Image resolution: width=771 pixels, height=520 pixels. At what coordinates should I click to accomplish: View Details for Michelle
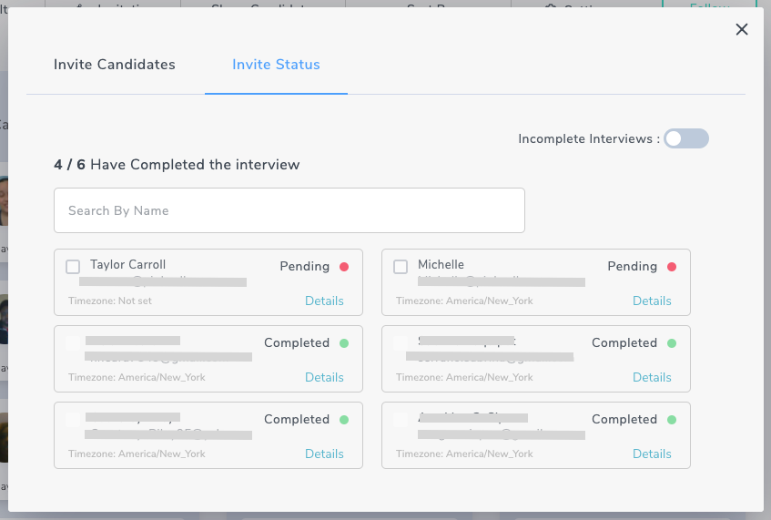[652, 301]
